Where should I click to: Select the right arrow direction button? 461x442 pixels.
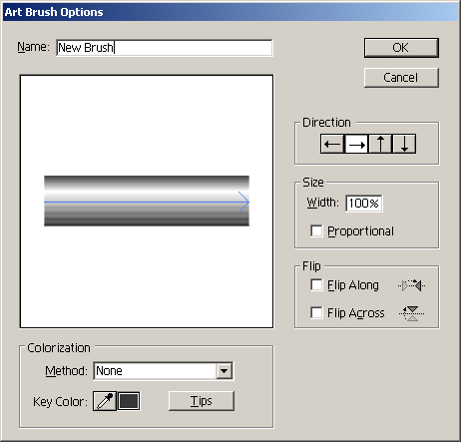(356, 144)
